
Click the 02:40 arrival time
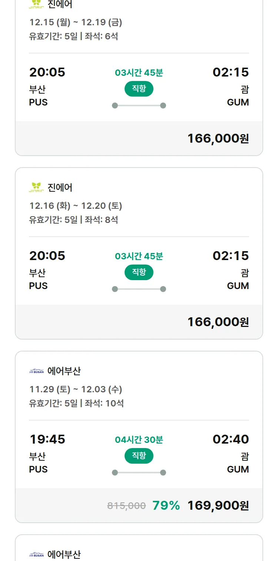pyautogui.click(x=231, y=440)
